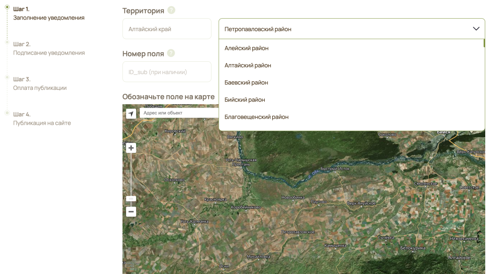The width and height of the screenshot is (491, 274).
Task: Click Усть-Калманка label on the map
Action: 195,221
